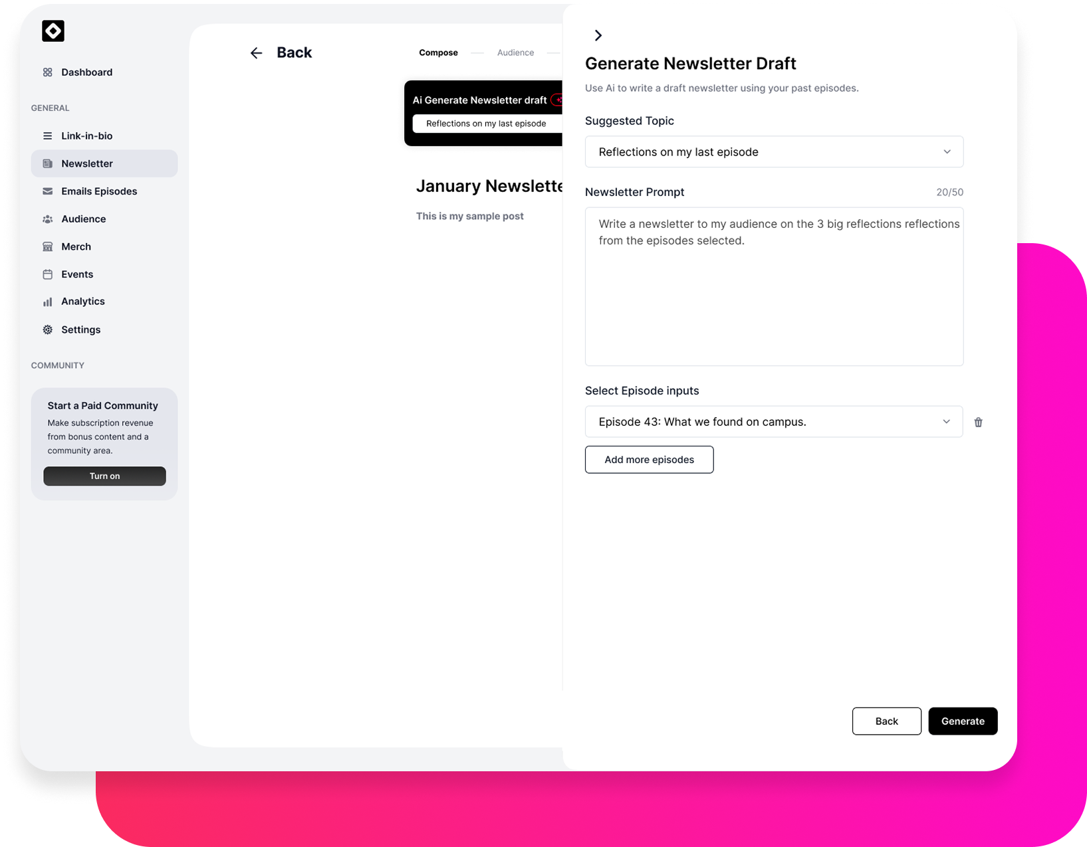Click Add more episodes button
1087x847 pixels.
click(649, 460)
